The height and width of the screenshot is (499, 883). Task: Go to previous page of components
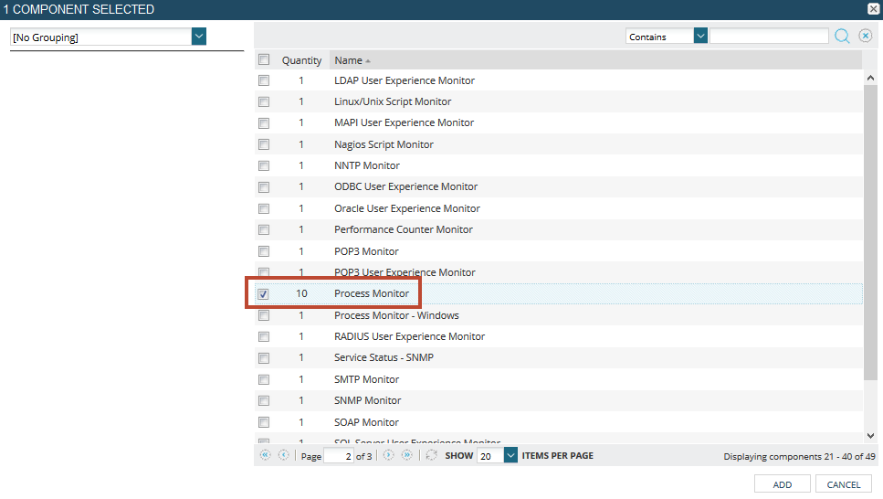pyautogui.click(x=283, y=455)
